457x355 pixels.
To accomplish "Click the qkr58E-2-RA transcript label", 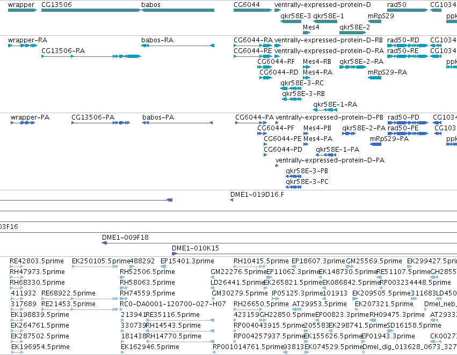I will (x=361, y=62).
